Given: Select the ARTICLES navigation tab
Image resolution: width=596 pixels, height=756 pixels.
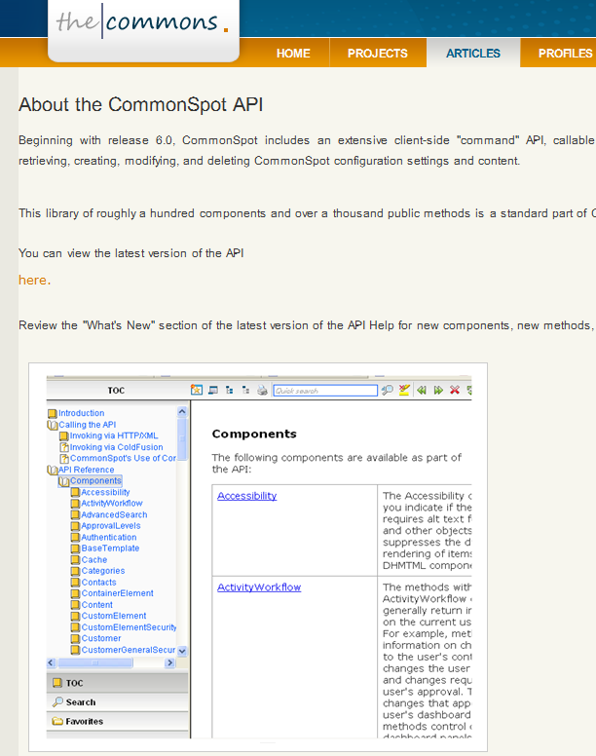Looking at the screenshot, I should (x=473, y=53).
